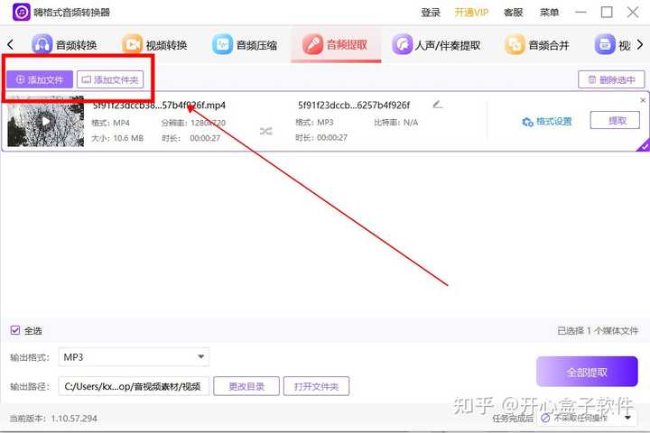Open the 音频合并 icon
Image resolution: width=650 pixels, height=433 pixels.
pyautogui.click(x=515, y=45)
